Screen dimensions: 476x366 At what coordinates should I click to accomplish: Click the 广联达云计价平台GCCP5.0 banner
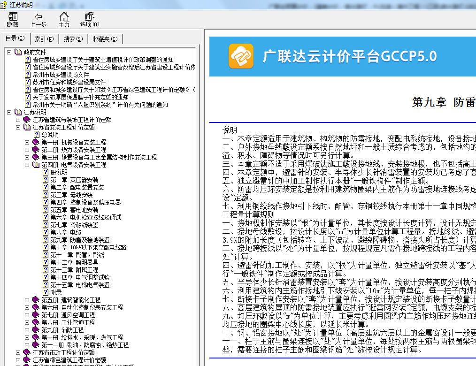342,56
